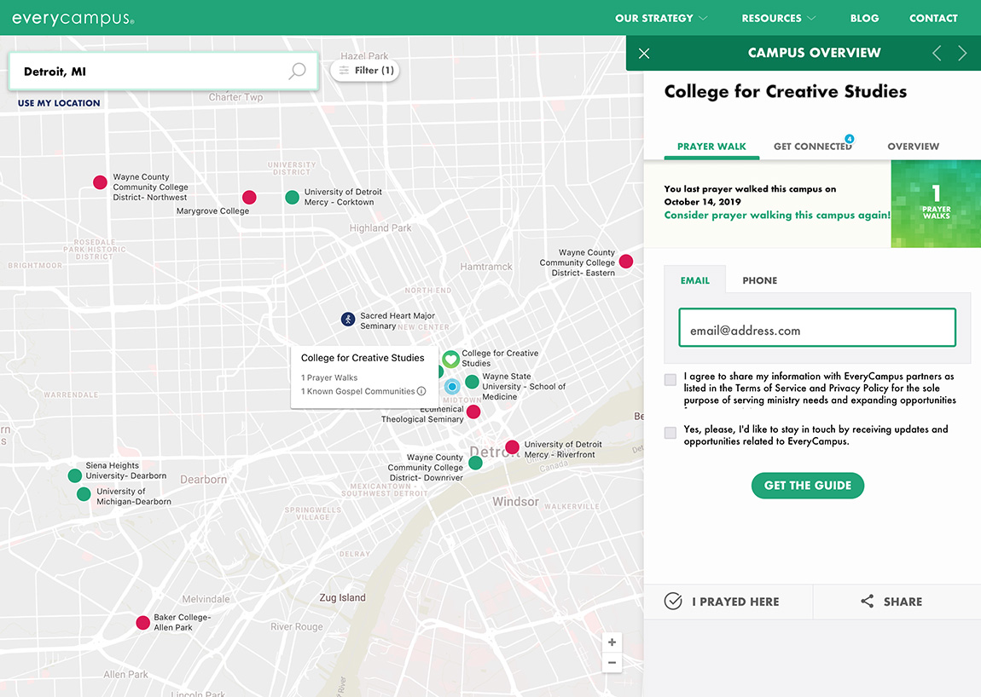Viewport: 981px width, 697px height.
Task: Click "College for Creative Studies" popup title
Action: point(363,358)
